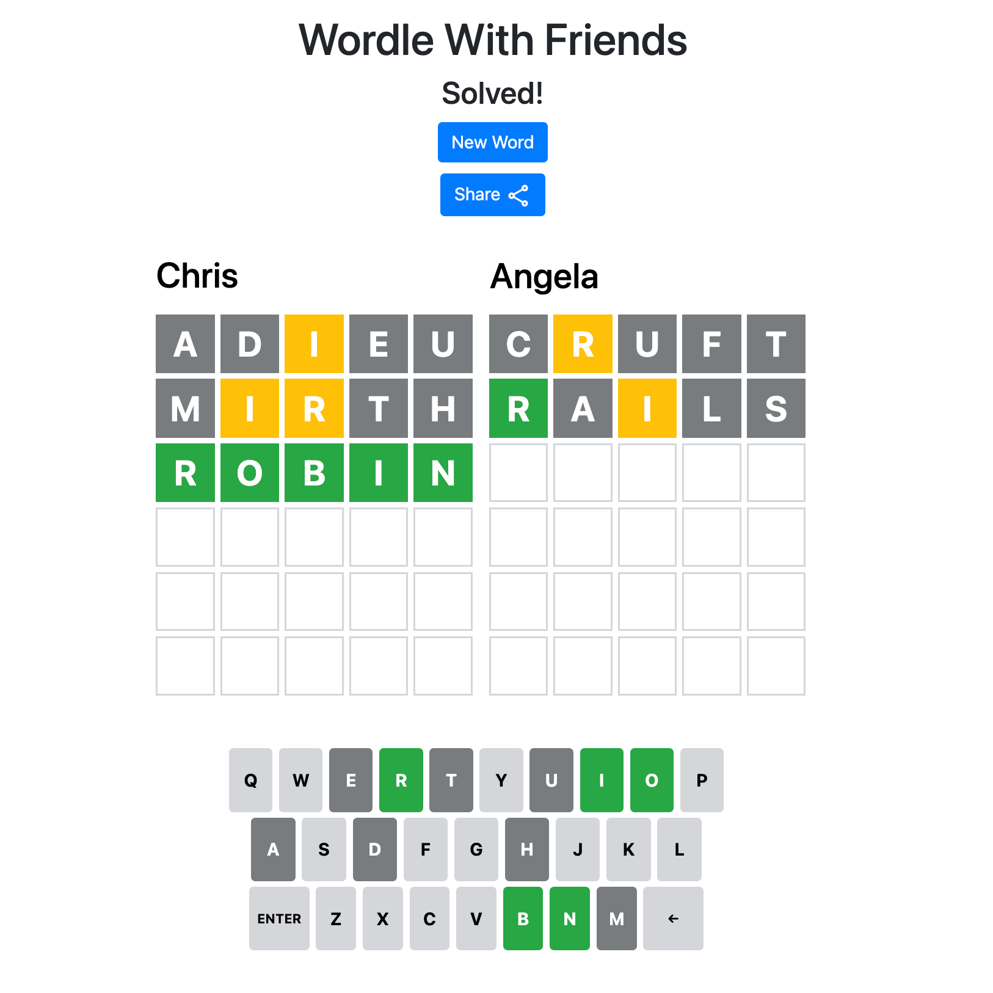Click the yellow I tile in ADIEU
The width and height of the screenshot is (993, 993).
tap(314, 344)
